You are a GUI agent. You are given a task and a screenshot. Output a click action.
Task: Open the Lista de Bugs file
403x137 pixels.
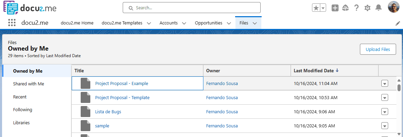click(x=108, y=112)
